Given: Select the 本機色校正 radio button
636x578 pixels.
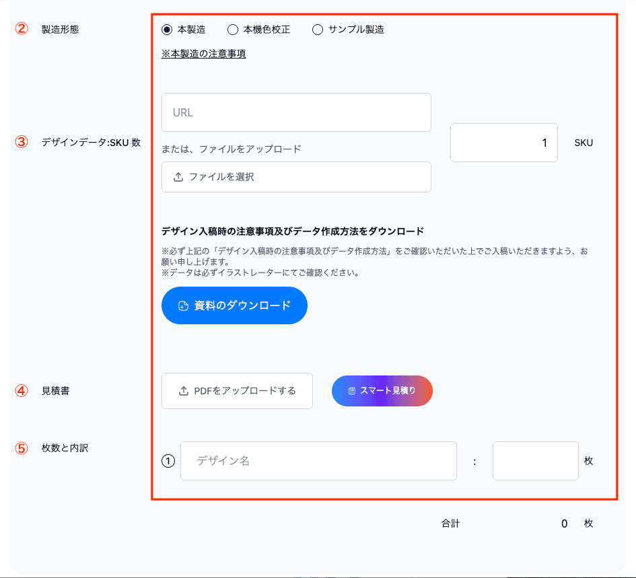Looking at the screenshot, I should click(x=232, y=29).
